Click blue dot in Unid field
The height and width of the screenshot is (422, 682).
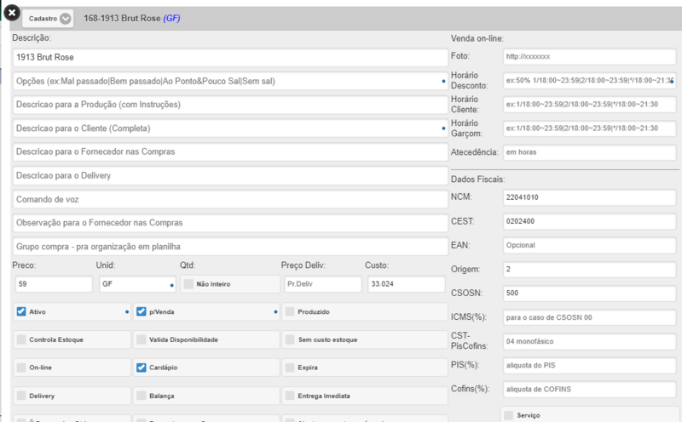172,285
